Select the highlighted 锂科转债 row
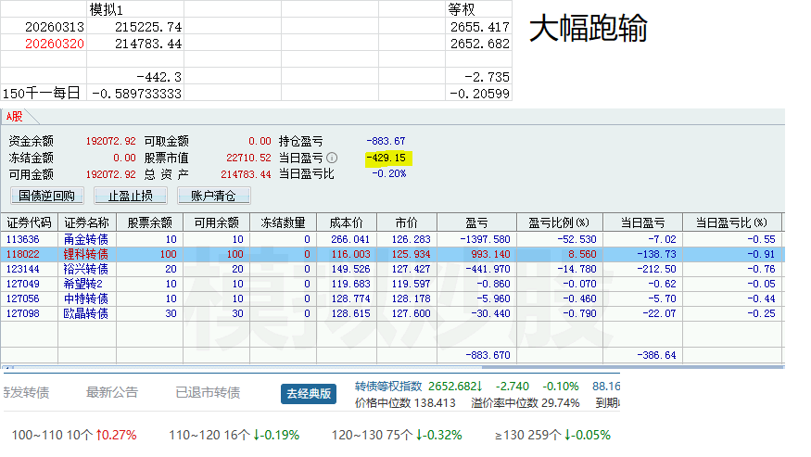The image size is (811, 457). coord(86,254)
